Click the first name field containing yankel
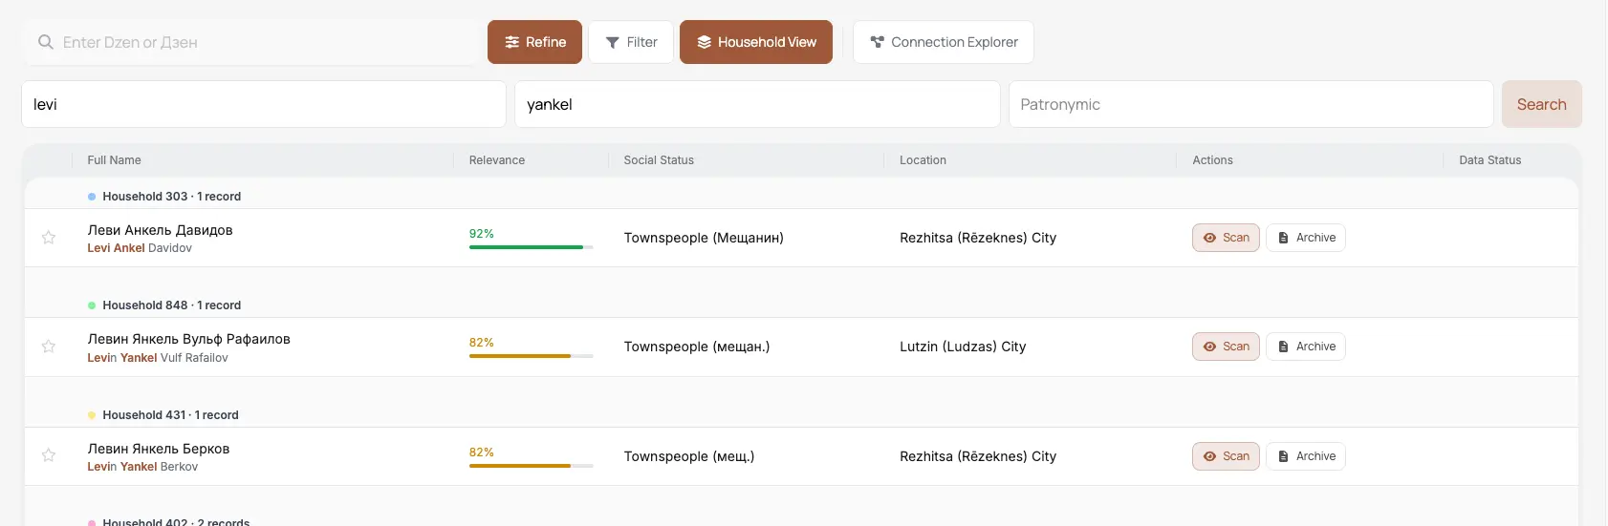The height and width of the screenshot is (526, 1608). [757, 104]
